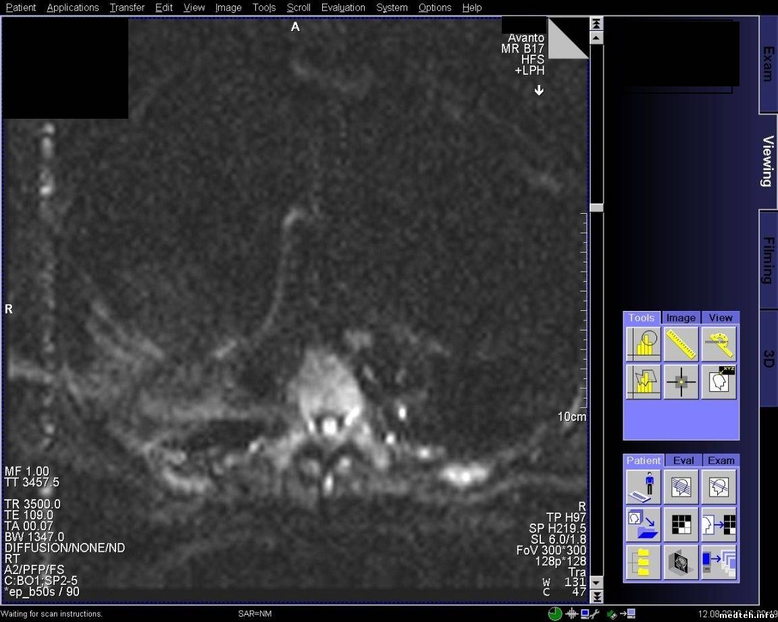This screenshot has height=622, width=778.
Task: Switch to the Eval tab
Action: pos(683,461)
